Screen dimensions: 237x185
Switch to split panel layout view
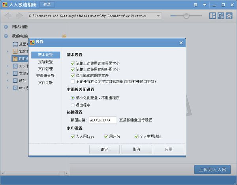click(213, 16)
